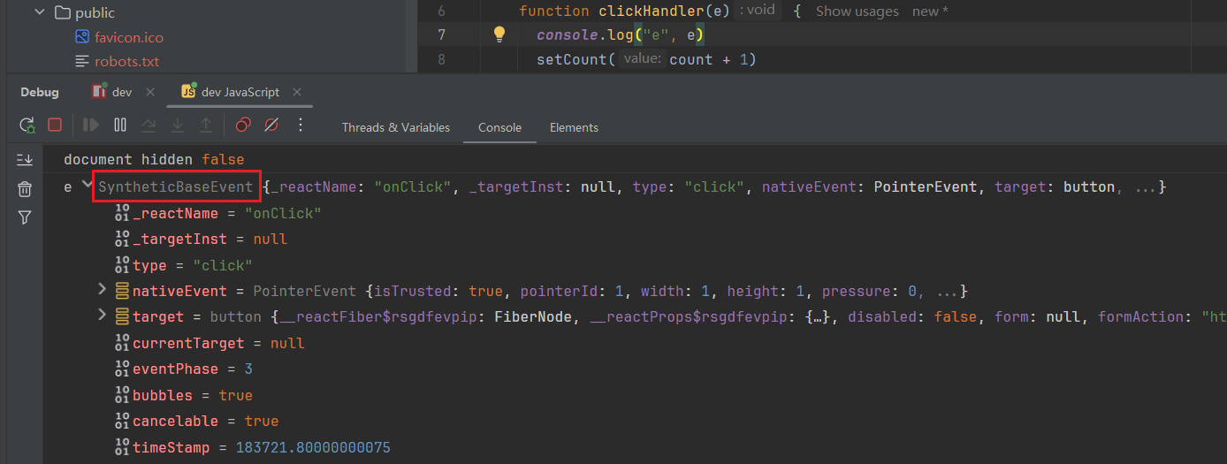Select the favicon.ico file
1227x464 pixels.
129,37
